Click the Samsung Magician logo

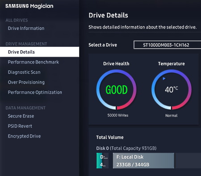pos(29,6)
